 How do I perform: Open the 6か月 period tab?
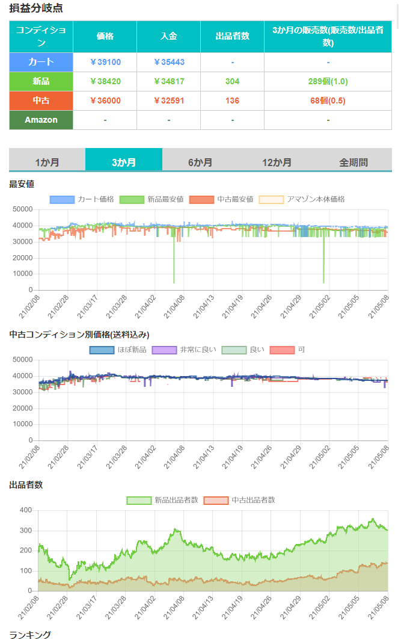(200, 162)
